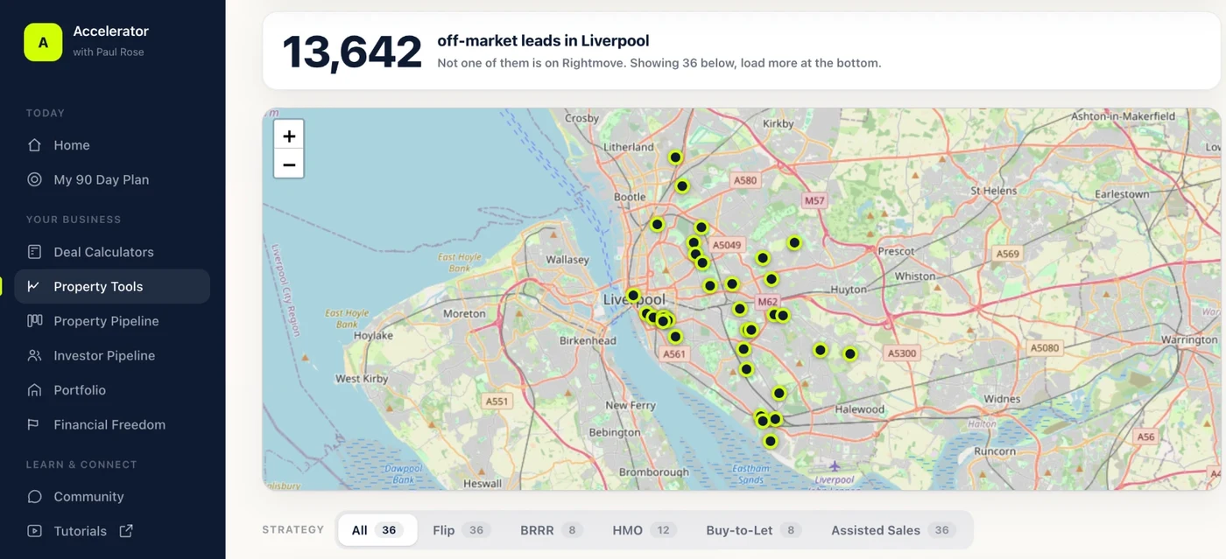Open My 90 Day Plan
Image resolution: width=1226 pixels, height=559 pixels.
point(112,179)
